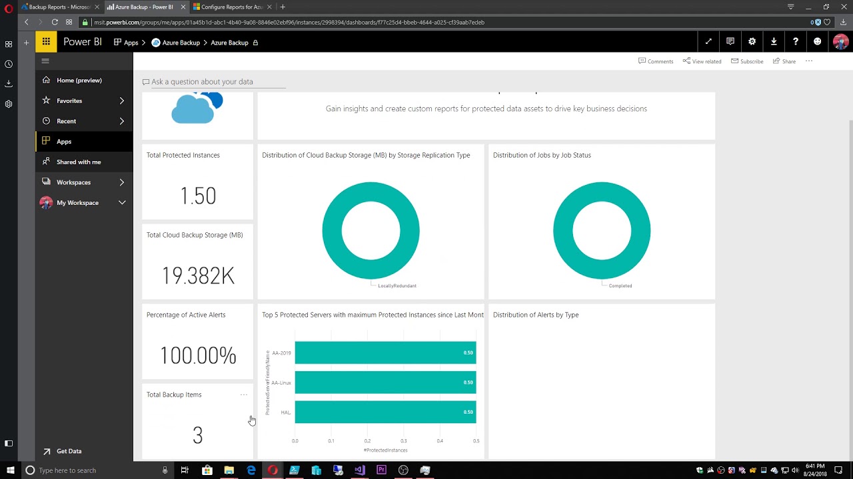Open Premiere Pro from the taskbar
853x479 pixels.
(382, 470)
